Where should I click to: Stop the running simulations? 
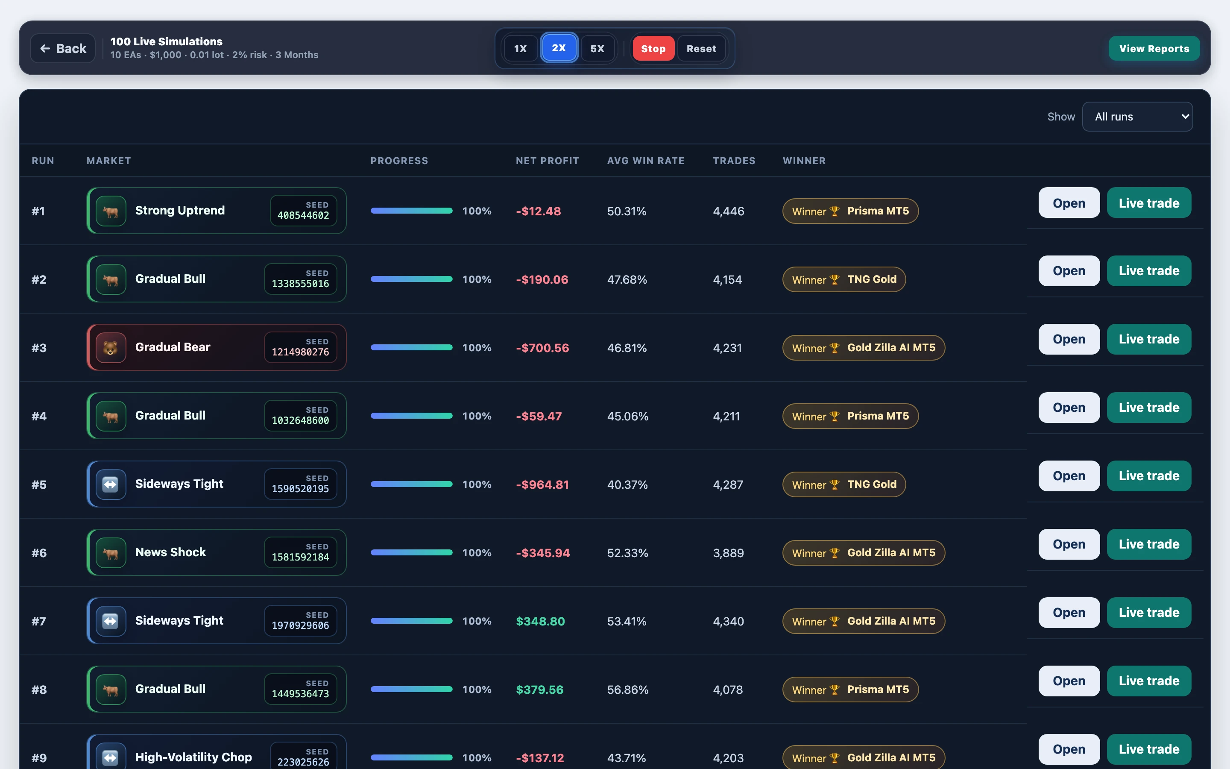(x=653, y=48)
